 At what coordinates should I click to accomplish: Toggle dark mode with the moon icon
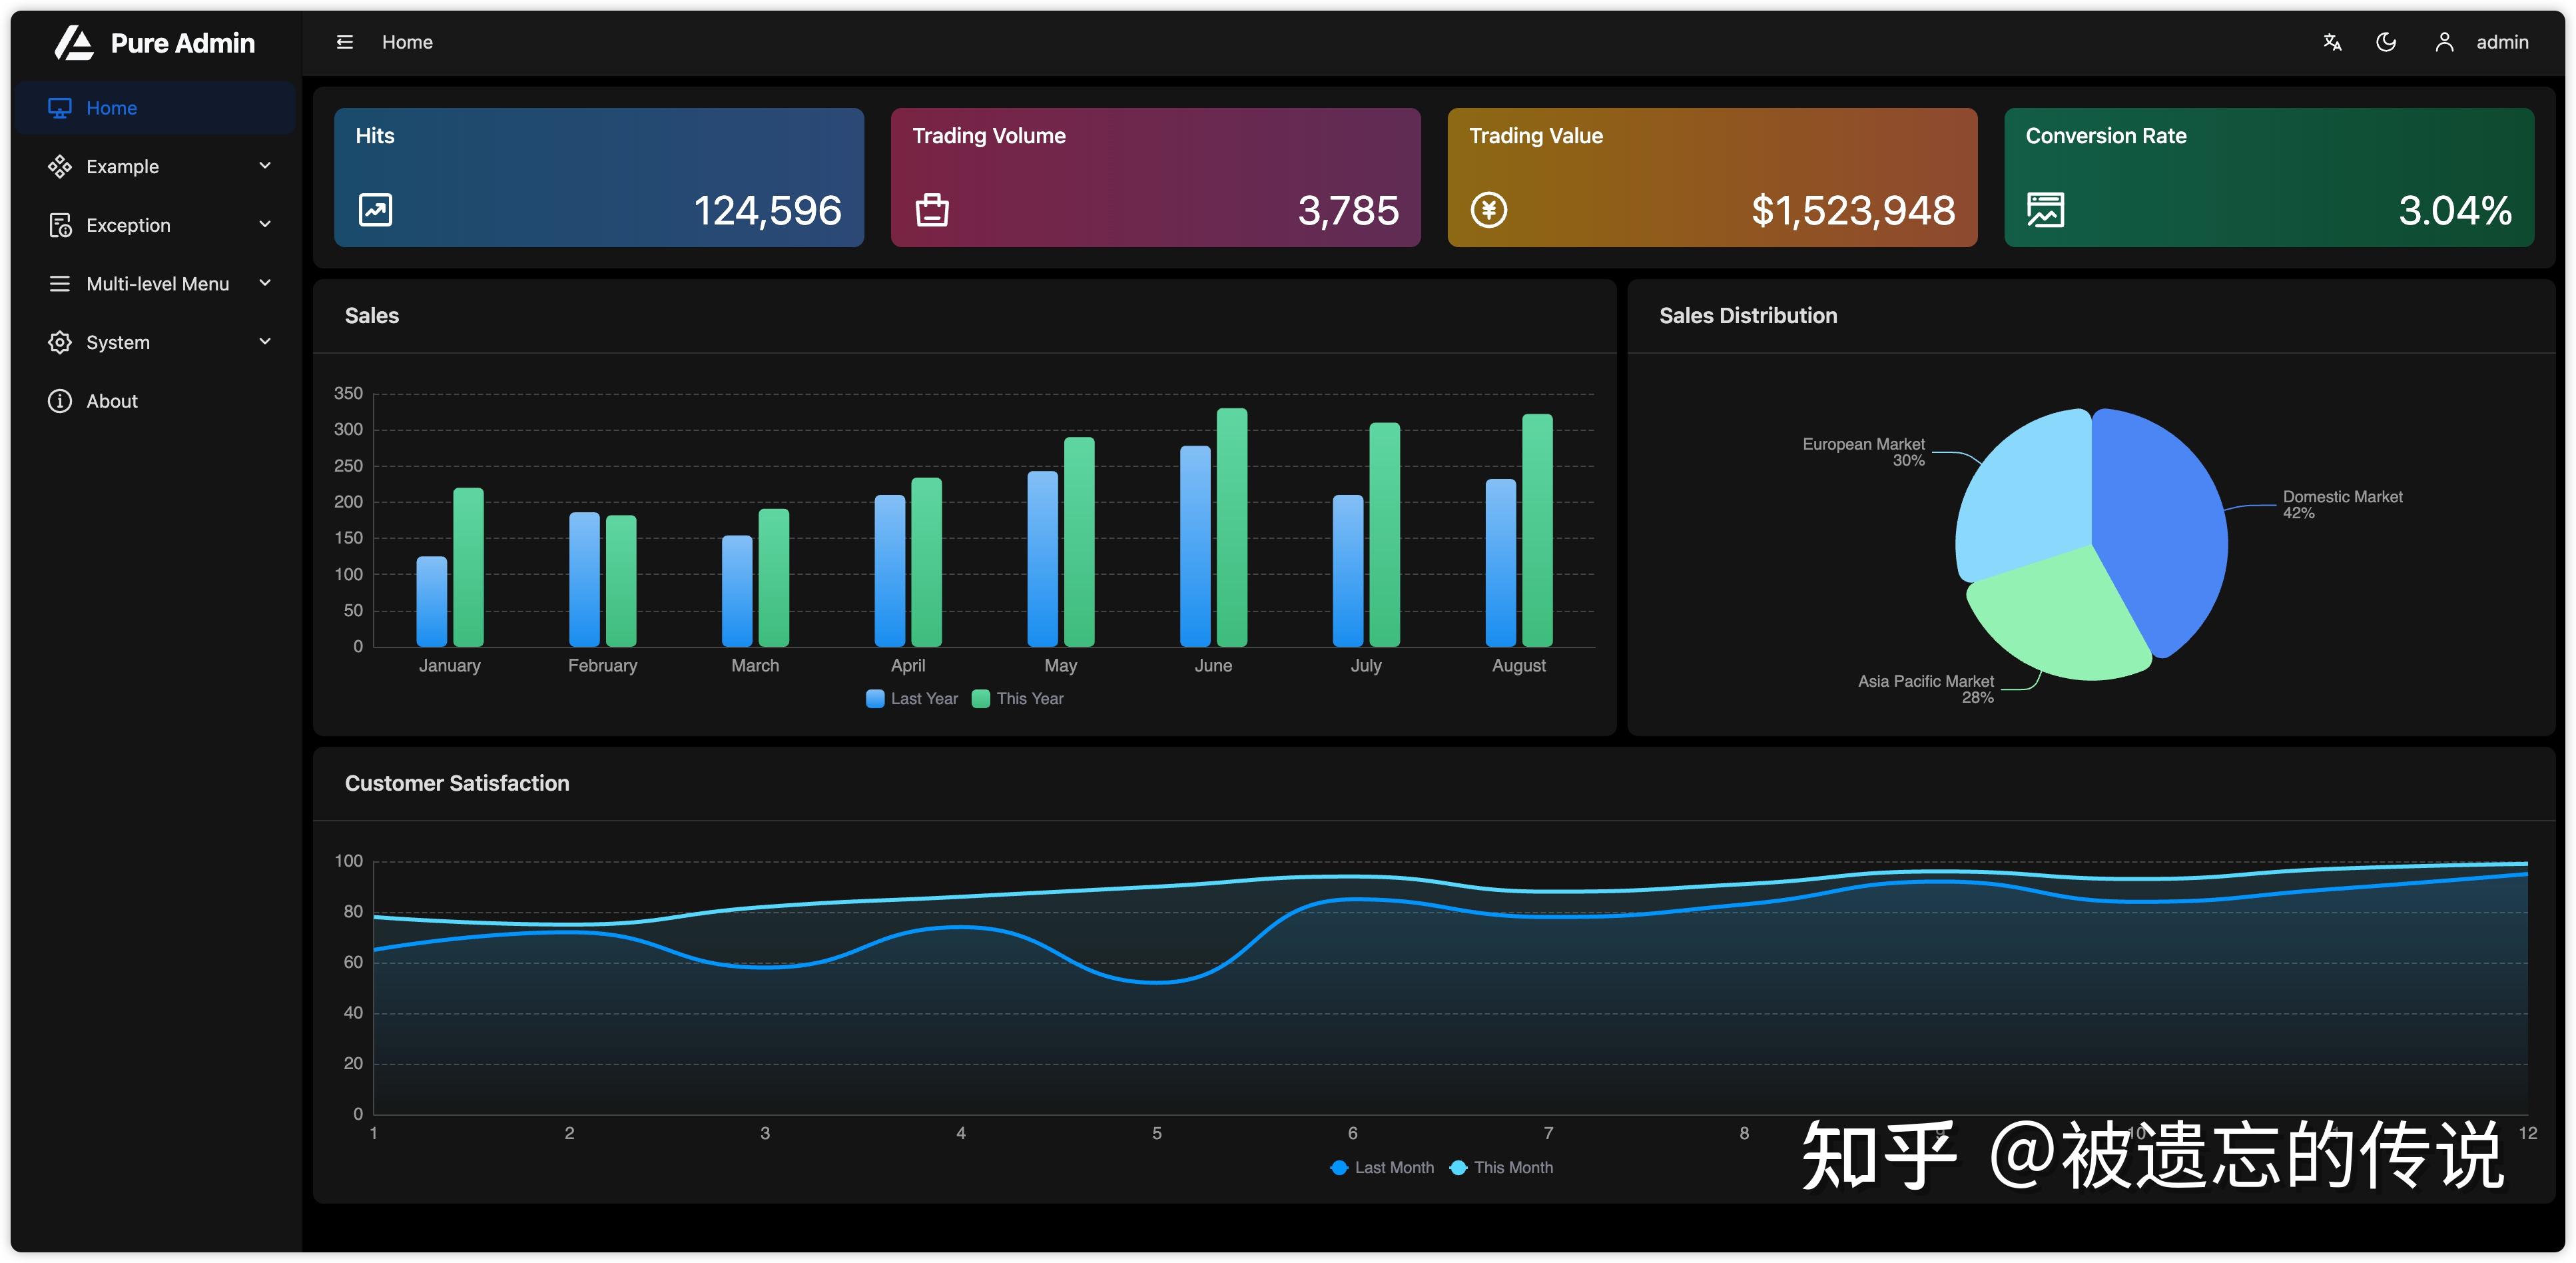(2386, 42)
